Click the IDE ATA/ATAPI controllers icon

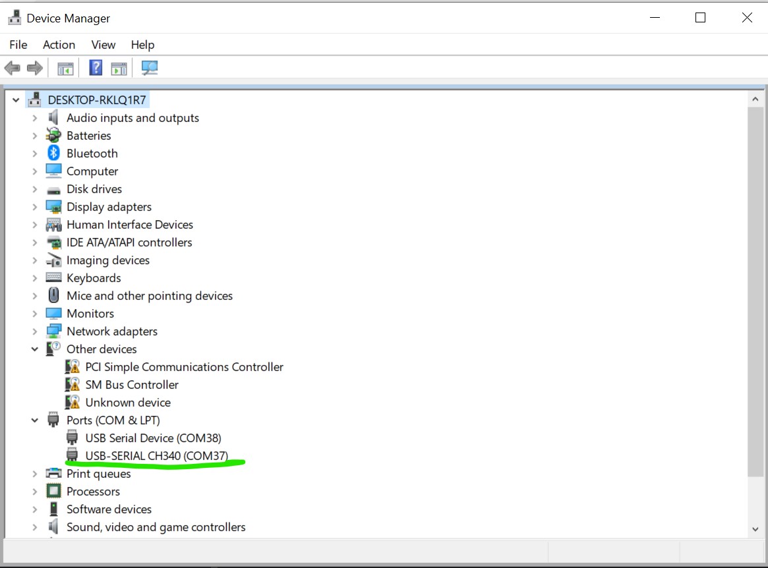click(x=53, y=242)
